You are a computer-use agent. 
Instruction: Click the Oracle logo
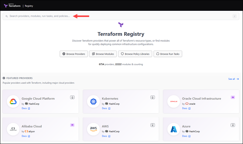coord(173,102)
